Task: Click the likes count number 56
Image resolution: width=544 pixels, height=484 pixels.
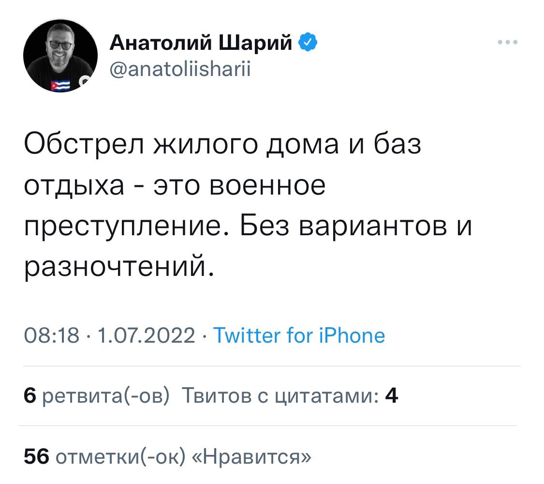Action: 36,456
